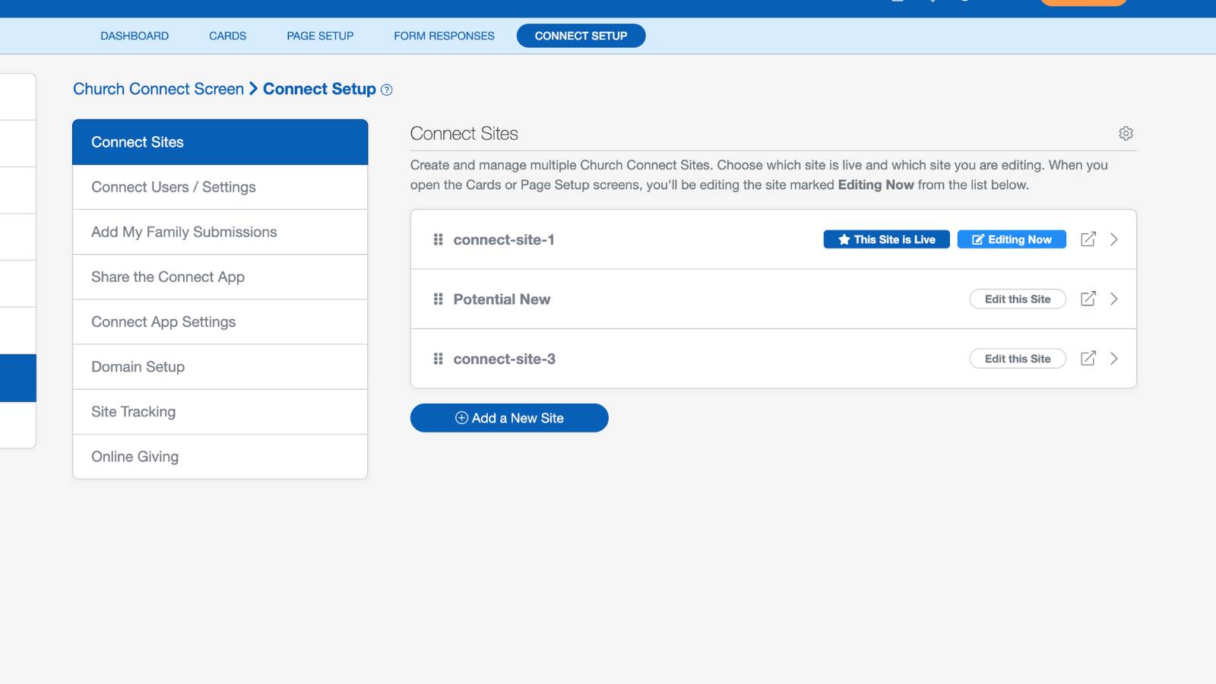Expand the Potential New row chevron
Viewport: 1216px width, 684px height.
1114,299
